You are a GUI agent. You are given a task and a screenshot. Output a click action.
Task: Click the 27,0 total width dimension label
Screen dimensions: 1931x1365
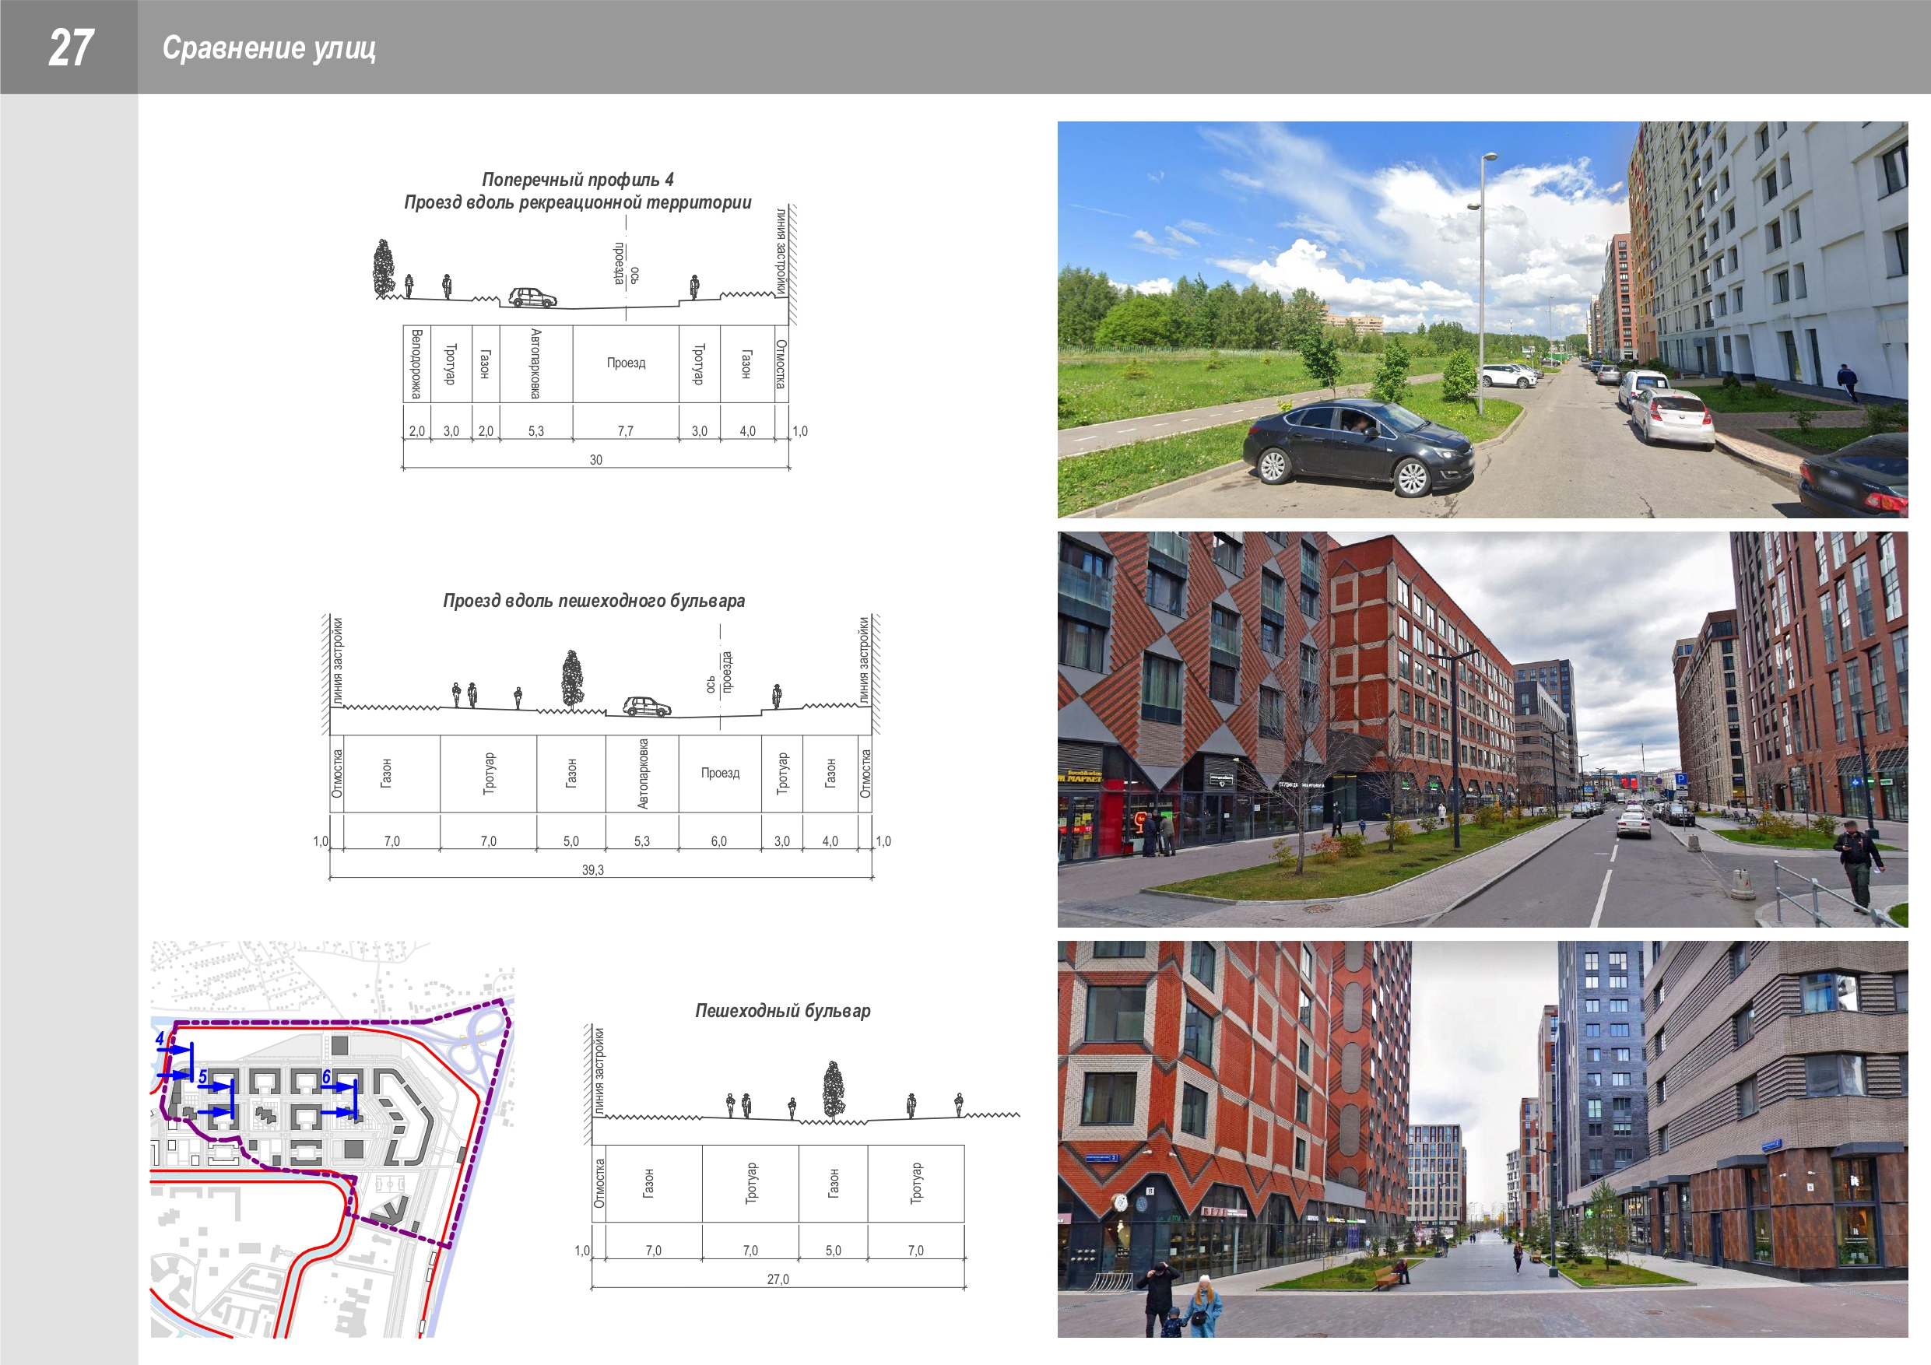pos(778,1279)
